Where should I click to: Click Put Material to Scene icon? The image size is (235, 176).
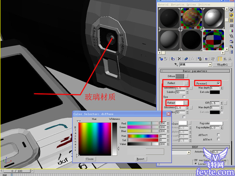point(166,59)
